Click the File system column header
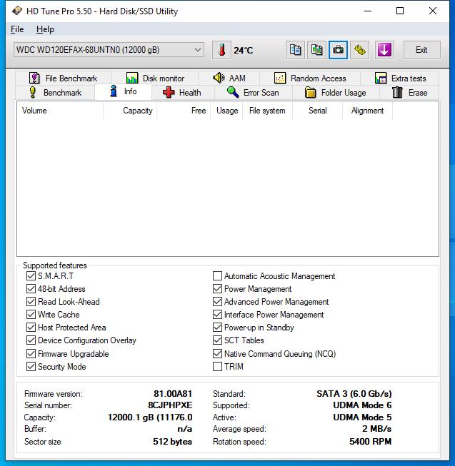The width and height of the screenshot is (455, 466). 267,111
